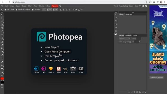Click the search magnifier in menu bar
The height and width of the screenshot is (94, 167).
60,6
